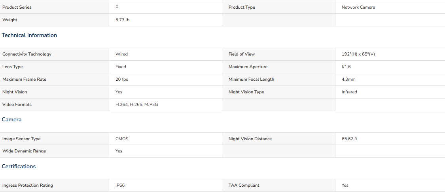Screen dimensions: 445x195
Task: Select the Ingress Protection Rating value IP66
Action: pos(120,186)
